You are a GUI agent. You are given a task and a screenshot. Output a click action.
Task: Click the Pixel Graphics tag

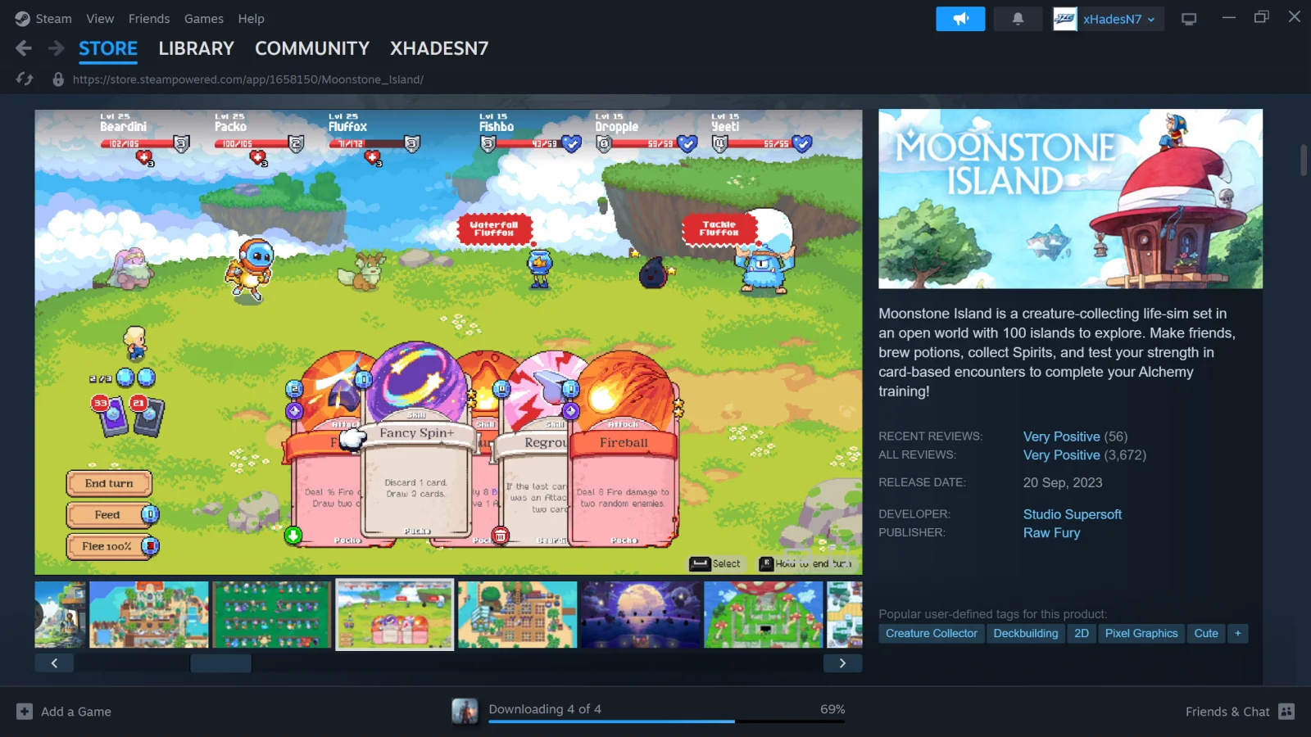tap(1141, 634)
